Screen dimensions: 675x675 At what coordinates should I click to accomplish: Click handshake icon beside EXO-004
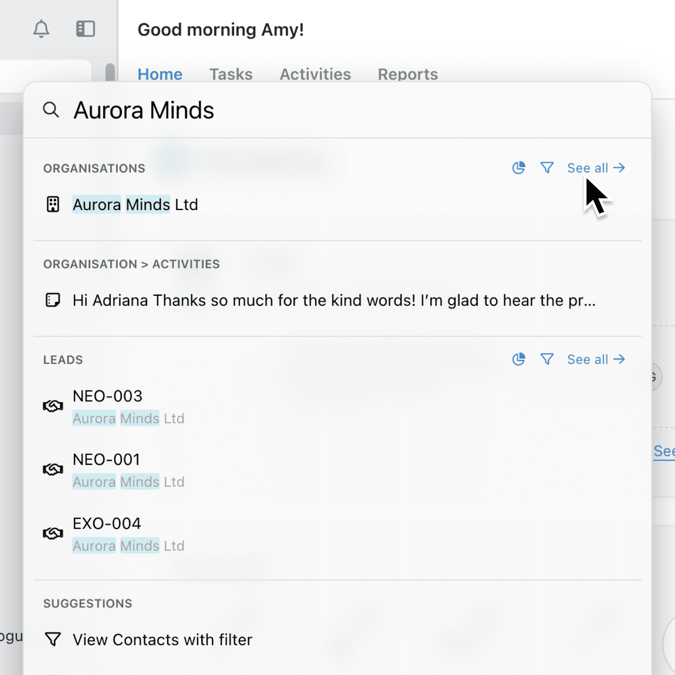pos(53,534)
